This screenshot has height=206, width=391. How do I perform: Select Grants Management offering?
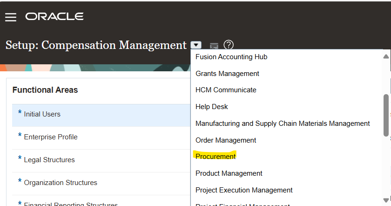[x=227, y=74]
